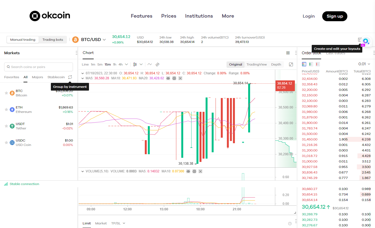Remove the VOLUME indicator
The image size is (375, 228).
[x=200, y=171]
